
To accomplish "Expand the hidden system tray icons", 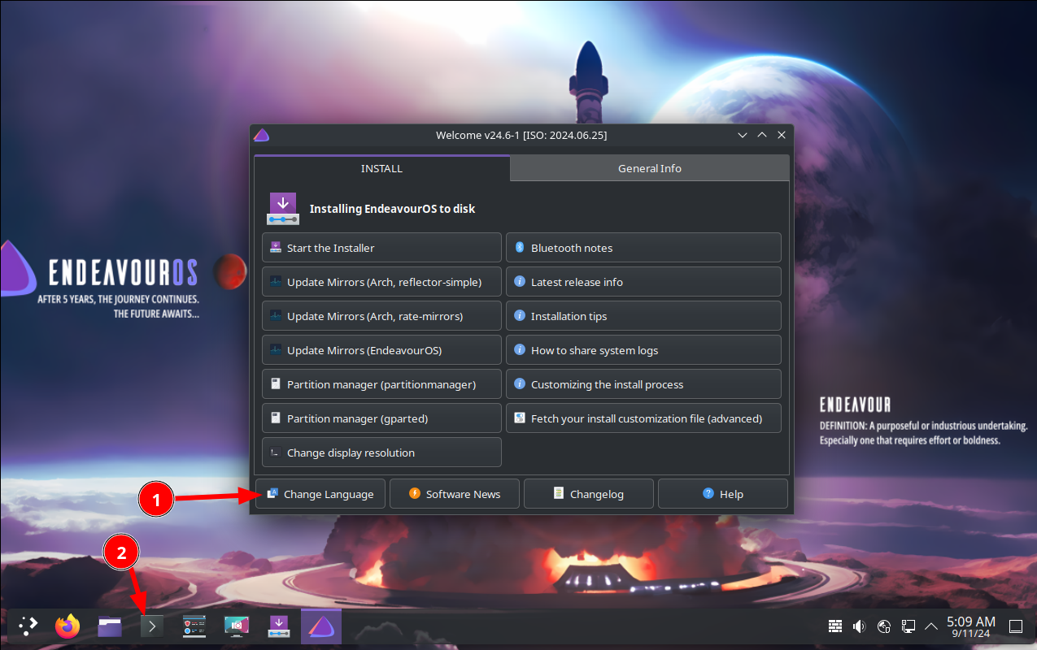I will click(930, 626).
